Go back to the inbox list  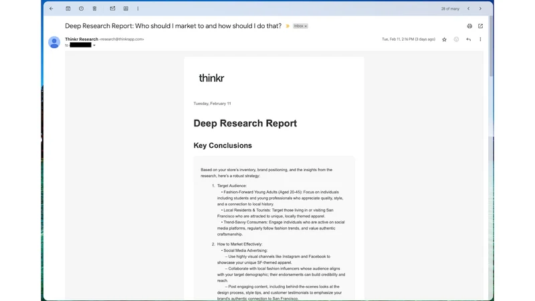(51, 9)
